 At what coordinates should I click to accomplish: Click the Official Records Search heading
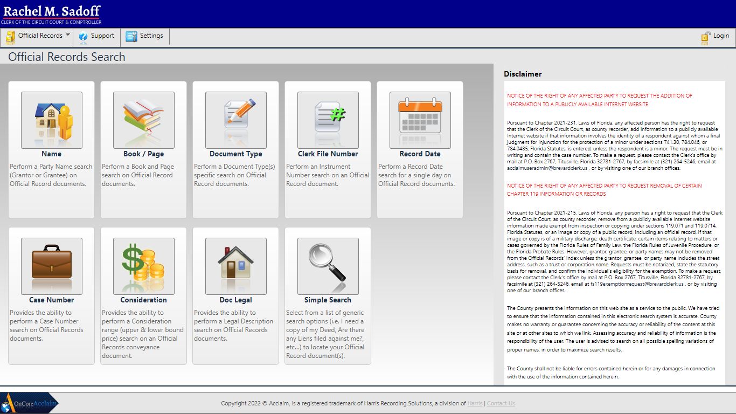tap(67, 57)
